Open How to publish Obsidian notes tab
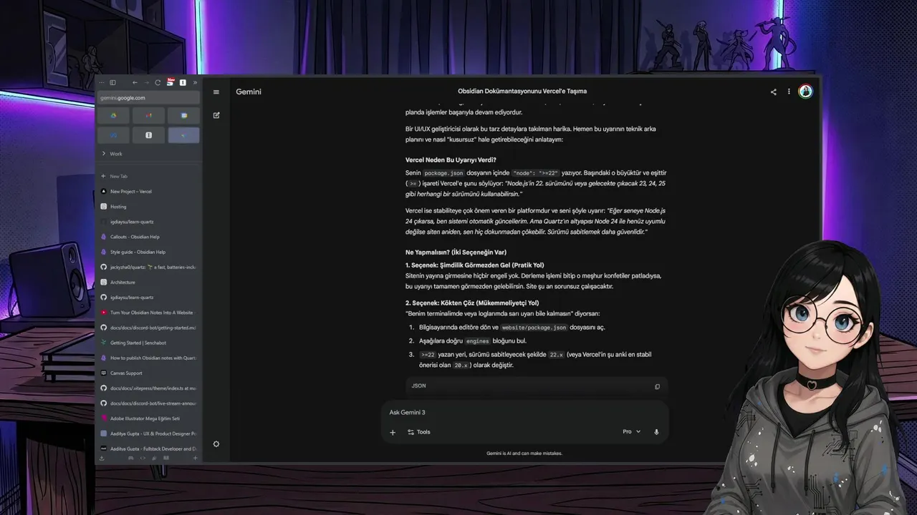917x515 pixels. (x=149, y=358)
